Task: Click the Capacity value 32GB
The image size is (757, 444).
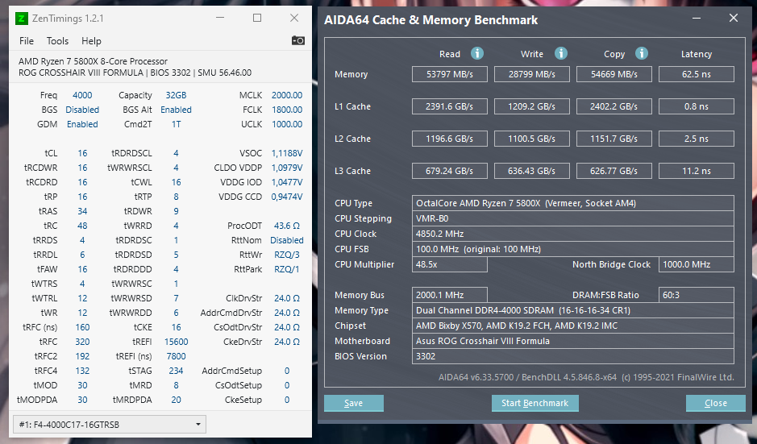Action: pos(176,95)
